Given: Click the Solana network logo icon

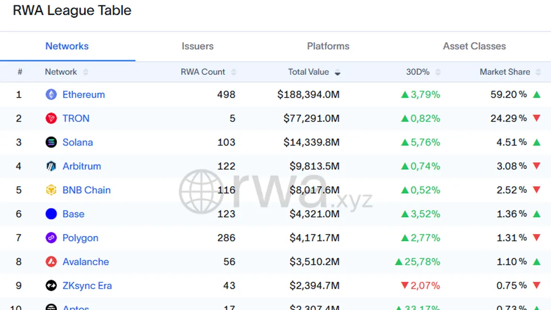Looking at the screenshot, I should click(51, 142).
